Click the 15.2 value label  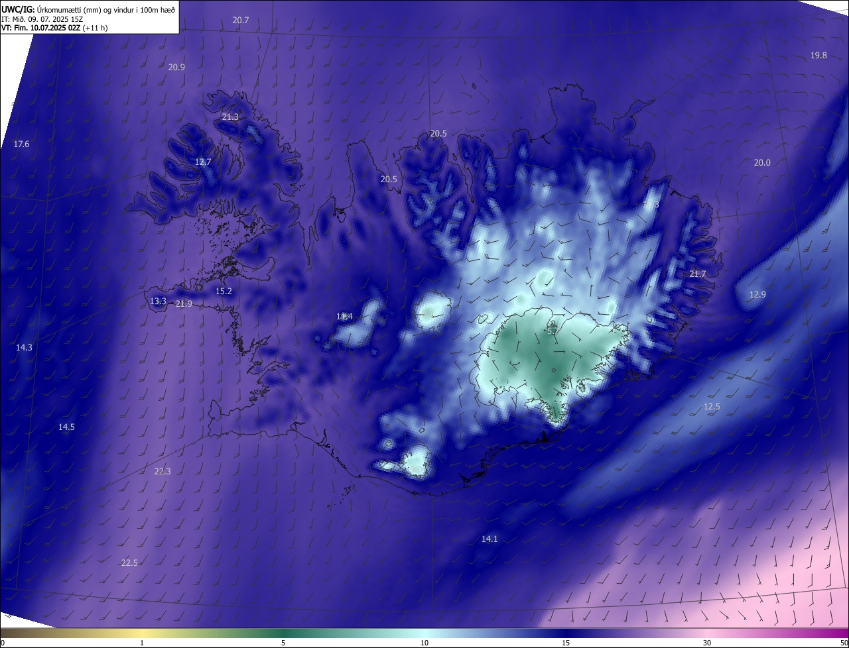[224, 292]
